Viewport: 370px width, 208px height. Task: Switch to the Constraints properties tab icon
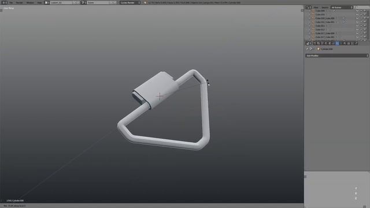coord(334,43)
